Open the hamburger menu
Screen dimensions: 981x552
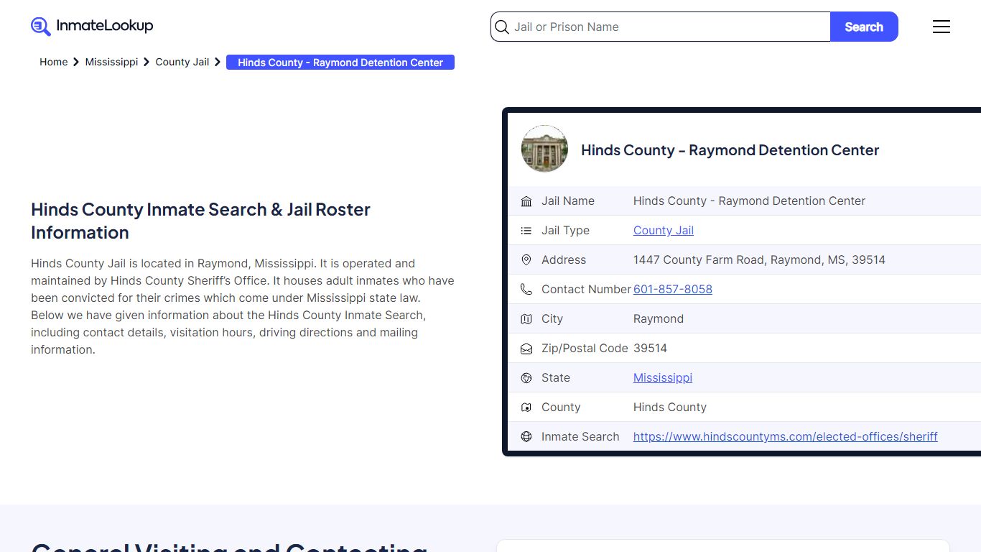click(x=941, y=27)
